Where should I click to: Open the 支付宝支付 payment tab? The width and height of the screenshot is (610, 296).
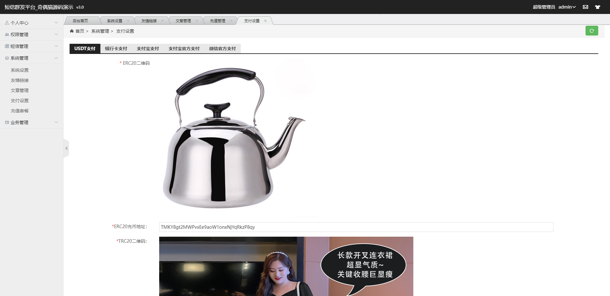pyautogui.click(x=148, y=49)
